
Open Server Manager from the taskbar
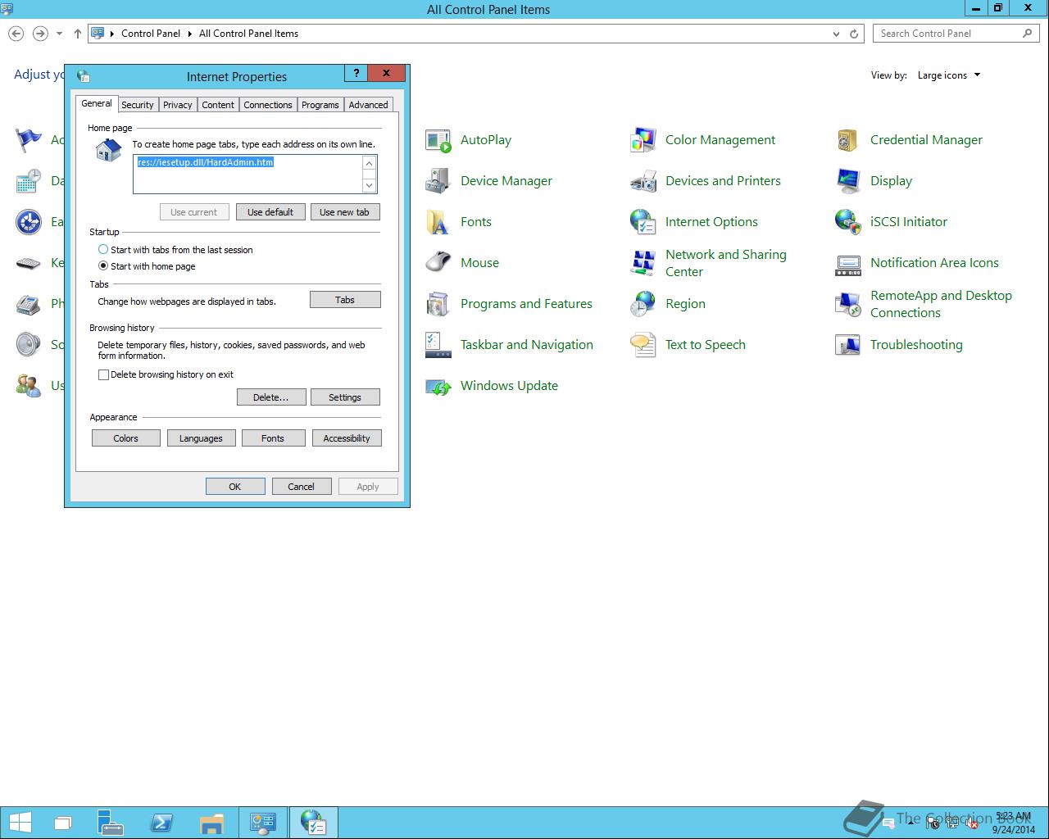pos(110,823)
